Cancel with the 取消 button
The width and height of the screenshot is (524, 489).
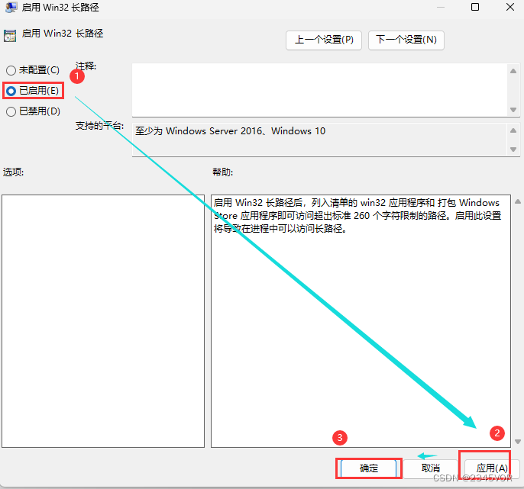[431, 468]
